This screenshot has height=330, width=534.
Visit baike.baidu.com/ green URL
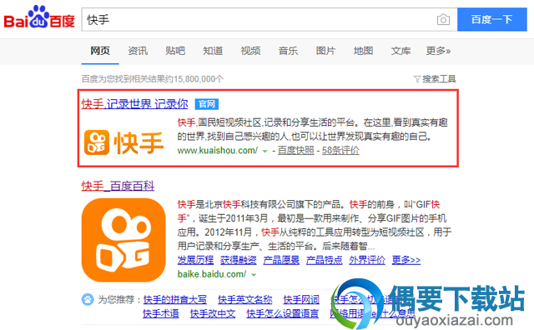coord(212,274)
